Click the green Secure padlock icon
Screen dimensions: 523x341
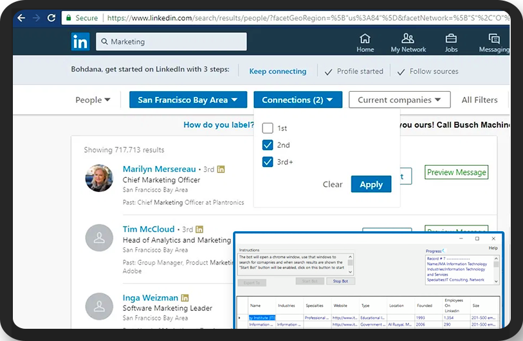(x=68, y=17)
